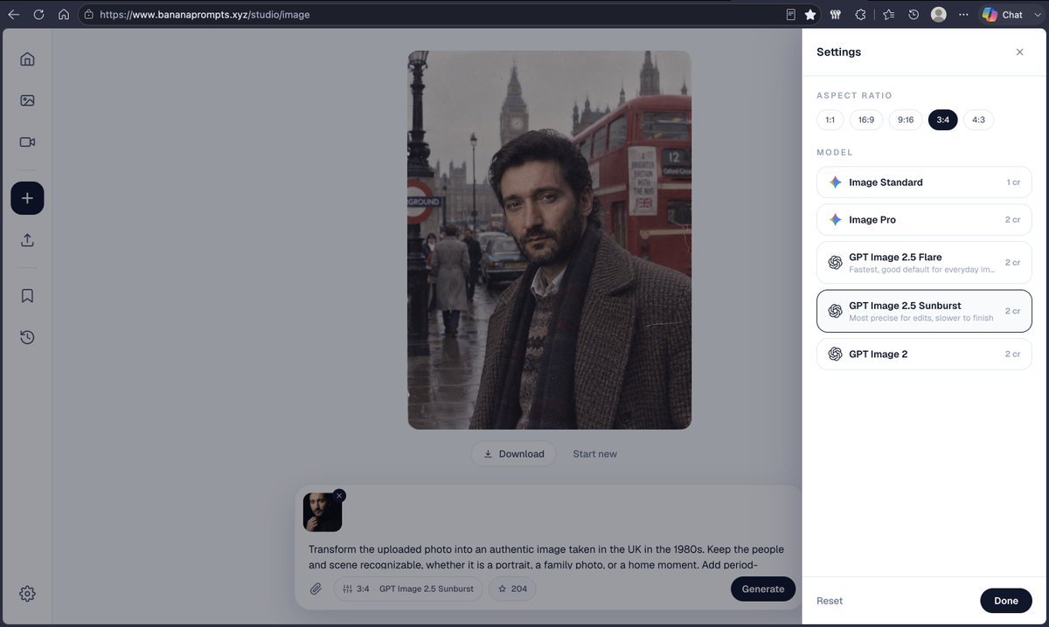
Task: Click the Start new link
Action: (x=594, y=454)
